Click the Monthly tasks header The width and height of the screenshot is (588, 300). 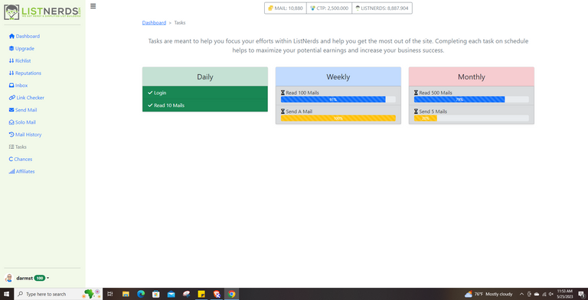472,76
